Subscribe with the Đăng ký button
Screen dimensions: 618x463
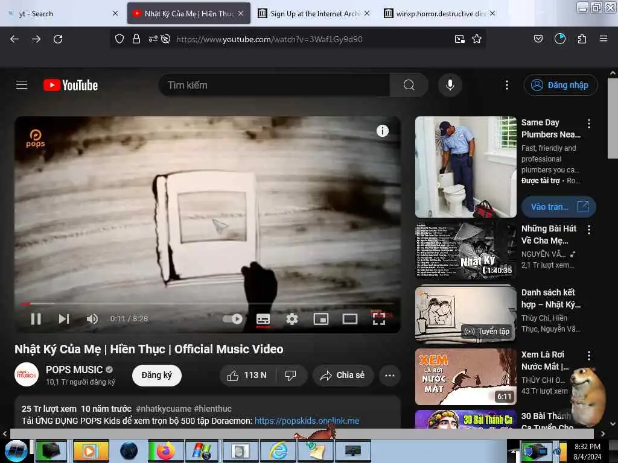click(157, 375)
